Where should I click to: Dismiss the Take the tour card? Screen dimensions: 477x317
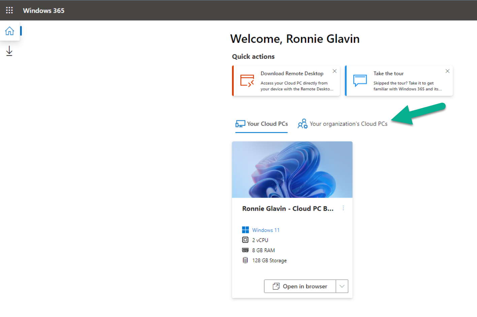point(447,71)
